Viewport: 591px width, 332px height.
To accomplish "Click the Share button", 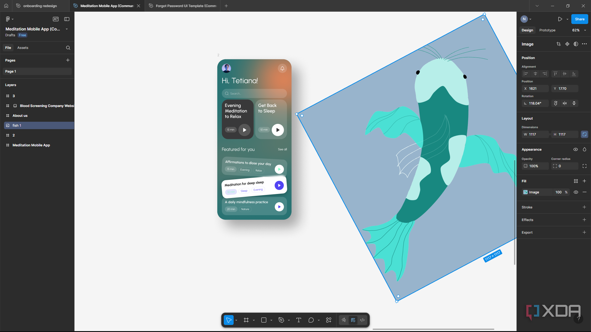I will pyautogui.click(x=580, y=19).
